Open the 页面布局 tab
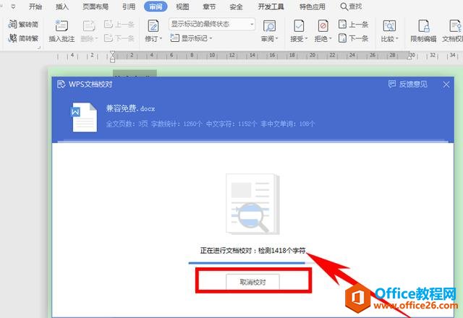 95,7
